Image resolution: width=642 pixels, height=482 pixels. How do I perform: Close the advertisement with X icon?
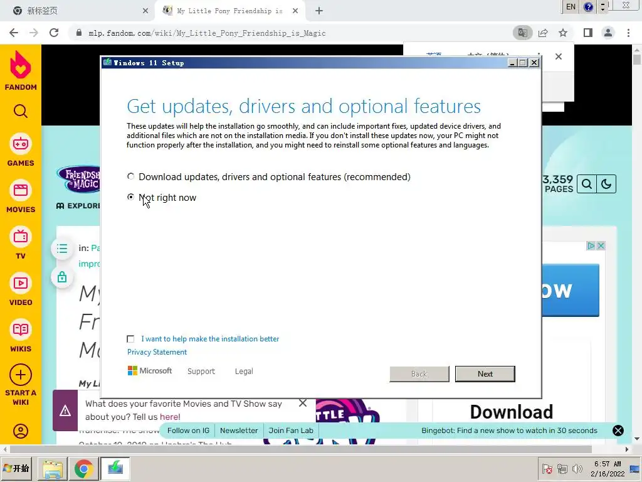pos(601,245)
